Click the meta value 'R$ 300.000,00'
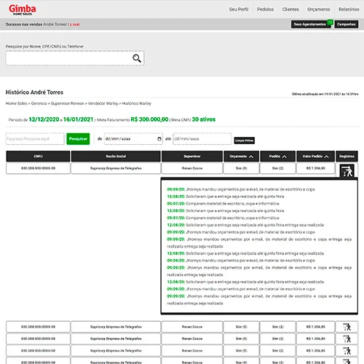 point(149,119)
